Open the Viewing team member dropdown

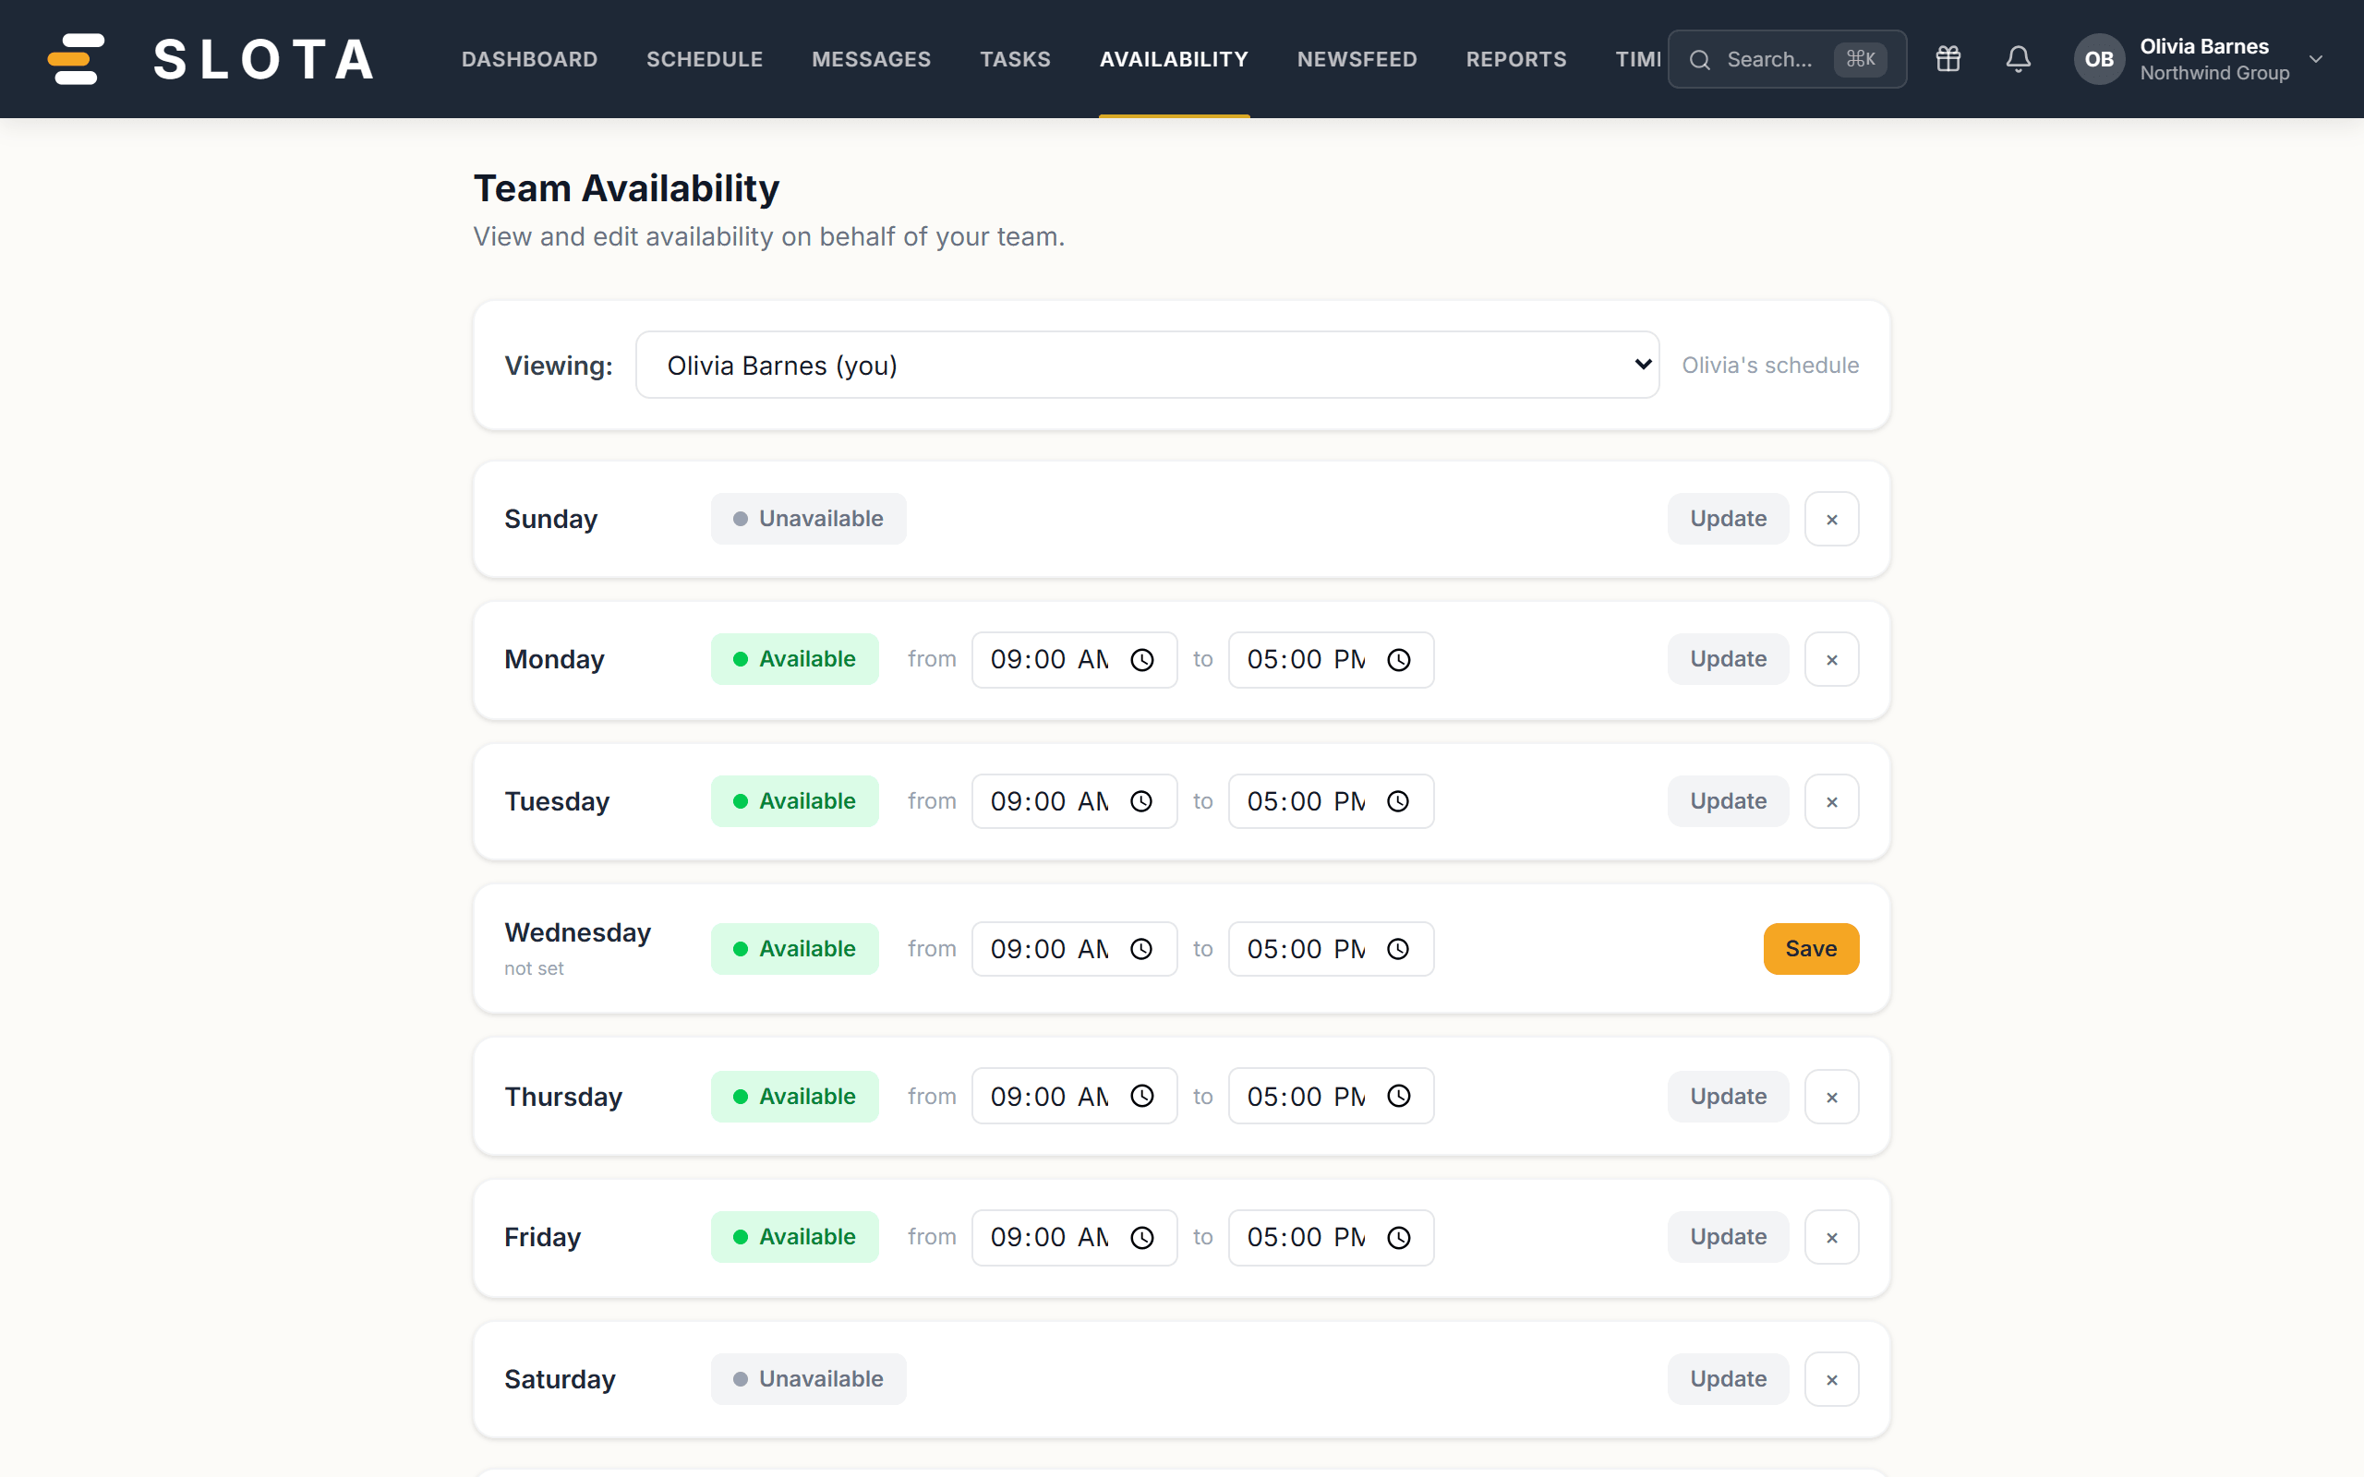(1147, 365)
